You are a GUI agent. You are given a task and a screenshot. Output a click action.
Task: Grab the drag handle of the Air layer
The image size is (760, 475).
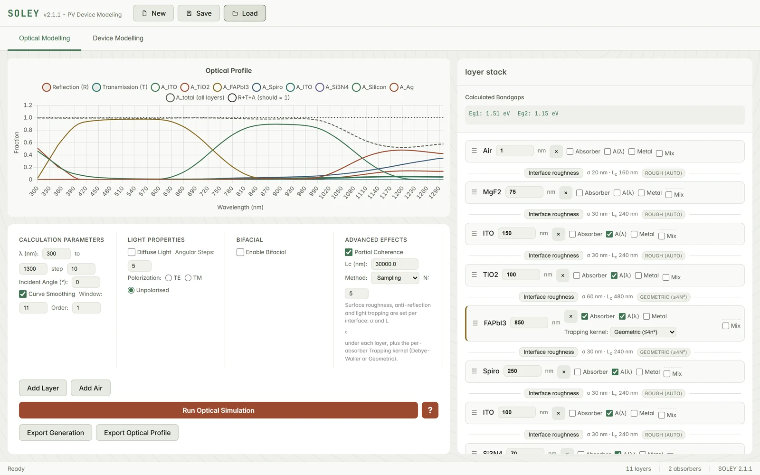coord(474,151)
